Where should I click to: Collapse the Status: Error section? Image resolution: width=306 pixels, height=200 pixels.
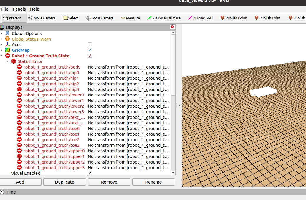[7, 61]
